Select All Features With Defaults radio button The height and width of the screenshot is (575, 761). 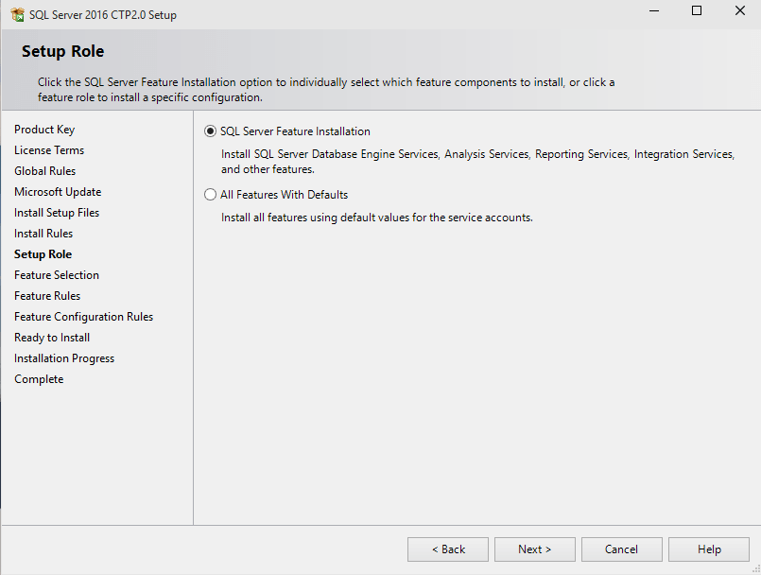click(x=210, y=195)
